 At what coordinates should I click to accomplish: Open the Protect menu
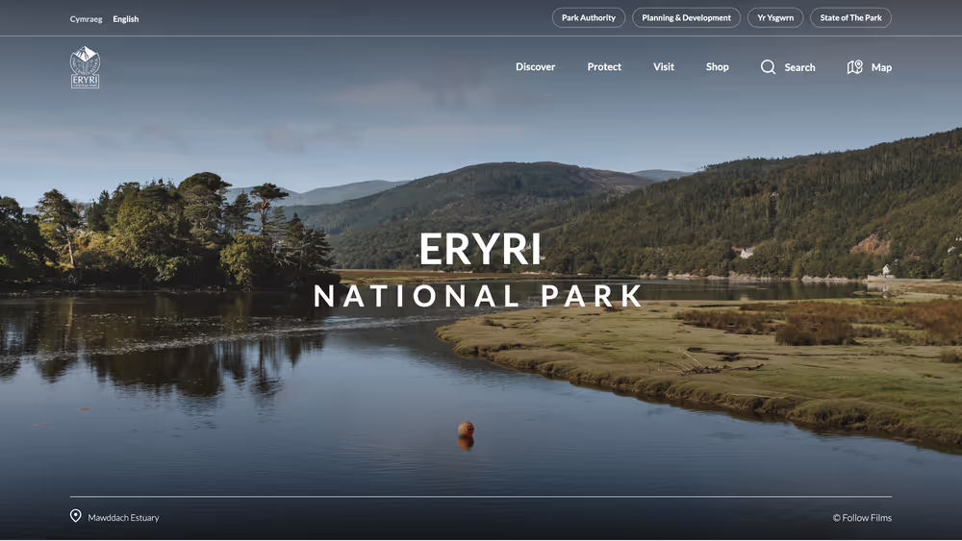[604, 66]
